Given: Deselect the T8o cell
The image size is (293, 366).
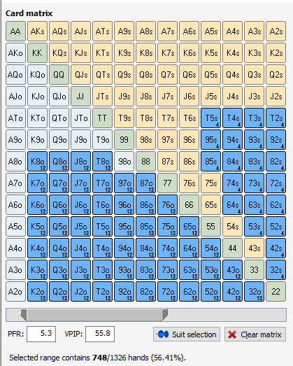Looking at the screenshot, I should [x=102, y=162].
